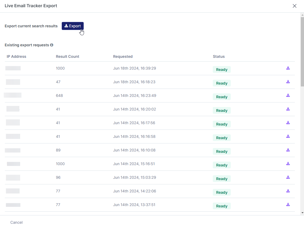Download the Jun 18th 16:18:23 export
The image size is (304, 228).
[x=288, y=82]
